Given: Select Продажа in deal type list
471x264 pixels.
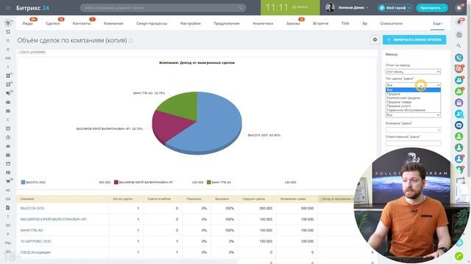Looking at the screenshot, I should [x=413, y=94].
